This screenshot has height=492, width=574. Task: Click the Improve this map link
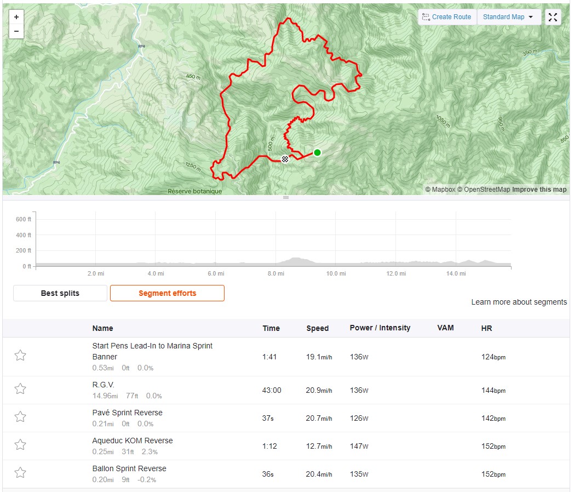[x=539, y=189]
